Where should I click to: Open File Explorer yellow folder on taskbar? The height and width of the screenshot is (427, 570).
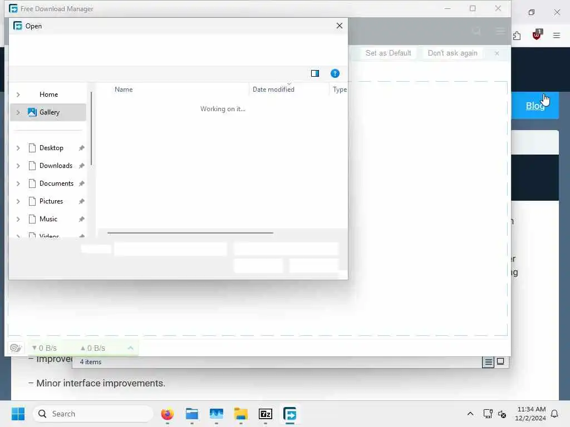(240, 414)
